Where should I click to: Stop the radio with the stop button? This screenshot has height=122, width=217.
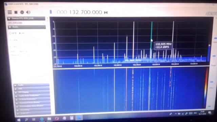(x=16, y=12)
